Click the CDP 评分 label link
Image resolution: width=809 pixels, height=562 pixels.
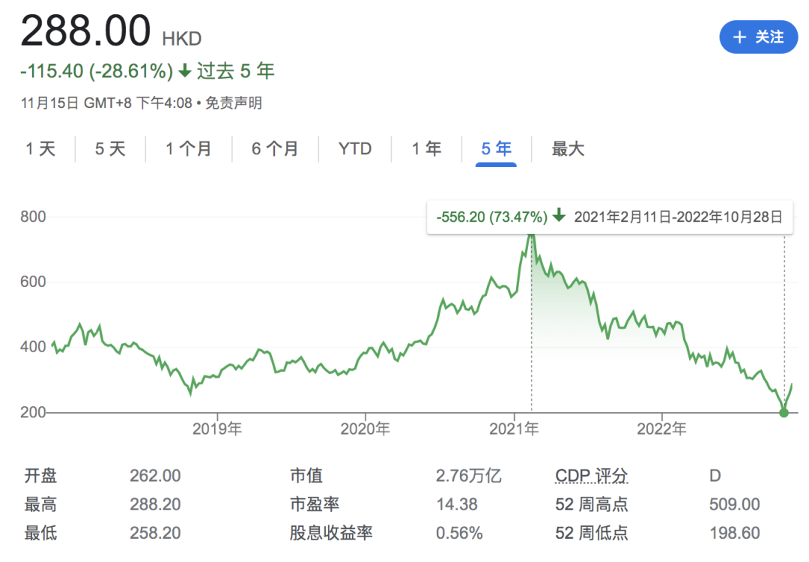point(592,476)
